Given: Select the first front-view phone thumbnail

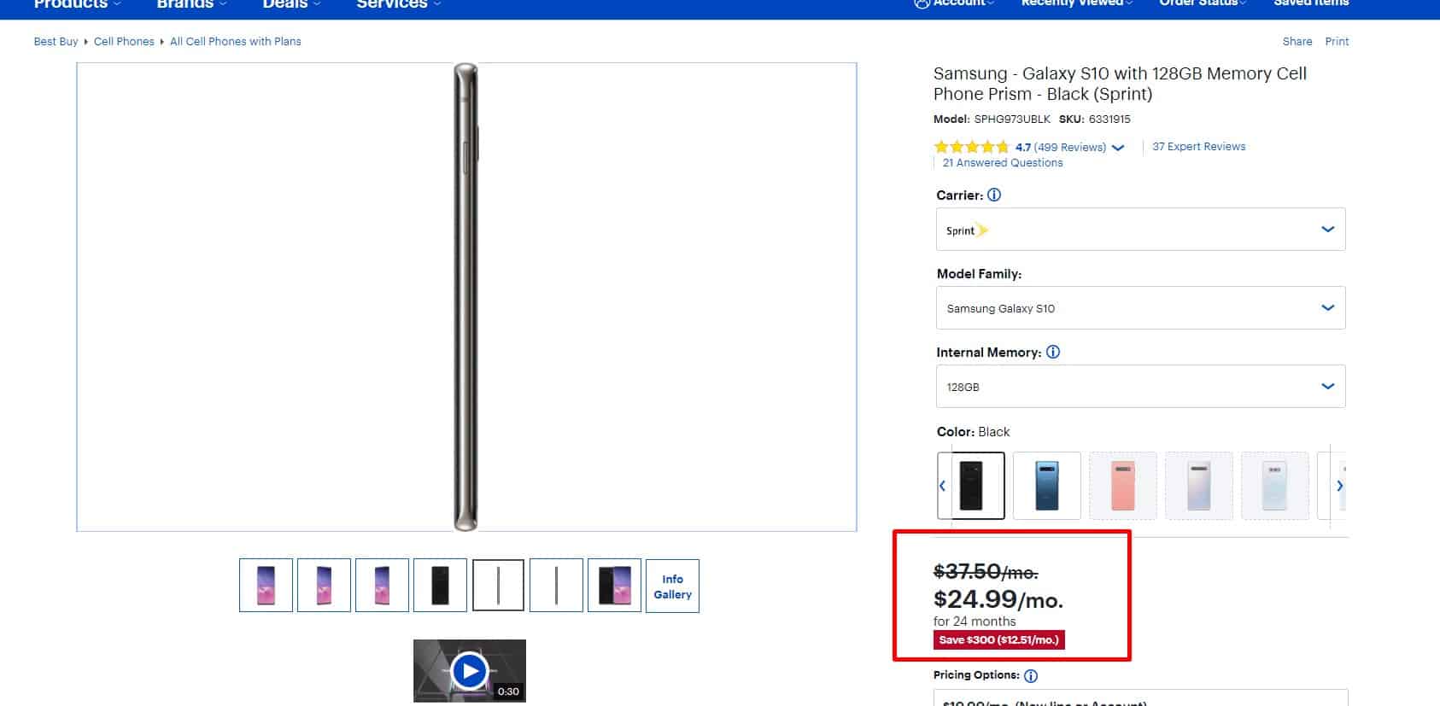Looking at the screenshot, I should click(x=266, y=586).
